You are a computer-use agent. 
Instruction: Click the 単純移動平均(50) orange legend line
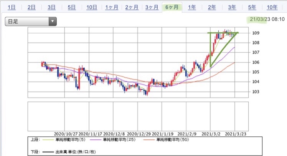click(149, 140)
